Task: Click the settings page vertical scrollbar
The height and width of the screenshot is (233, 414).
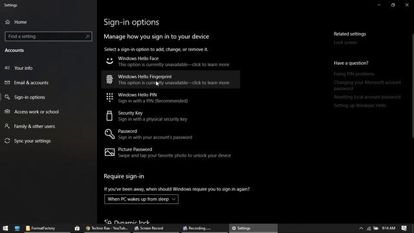Action: [x=413, y=86]
